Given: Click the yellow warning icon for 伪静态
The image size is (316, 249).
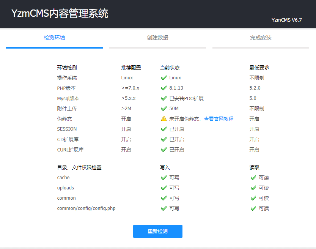Looking at the screenshot, I should 164,118.
